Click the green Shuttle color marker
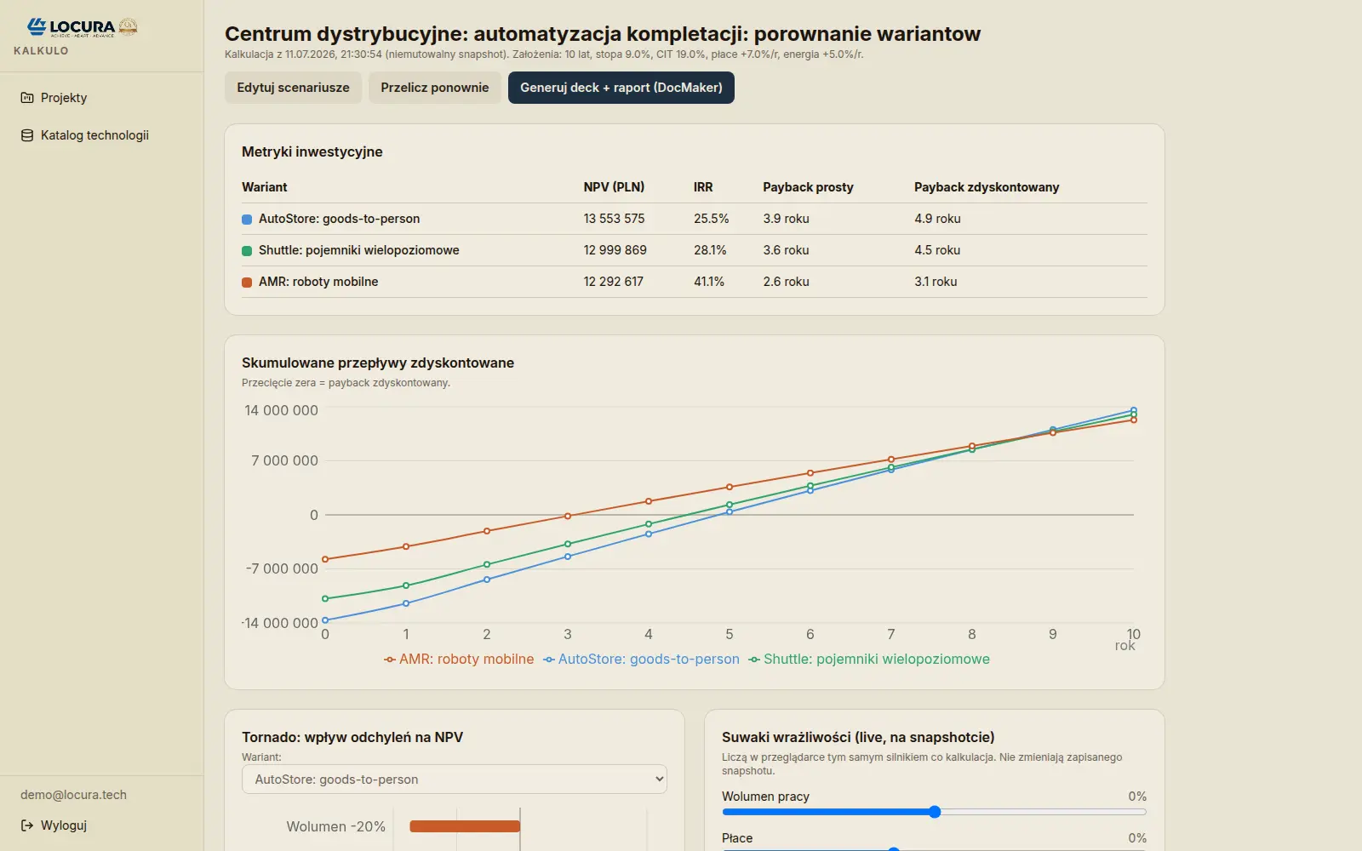Screen dimensions: 1362x851 pos(247,251)
